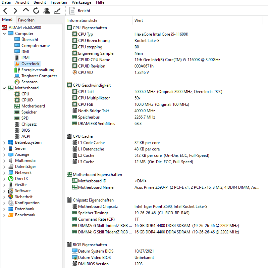Select the Chipsatz chip icon
This screenshot has height=268, width=268.
17,124
